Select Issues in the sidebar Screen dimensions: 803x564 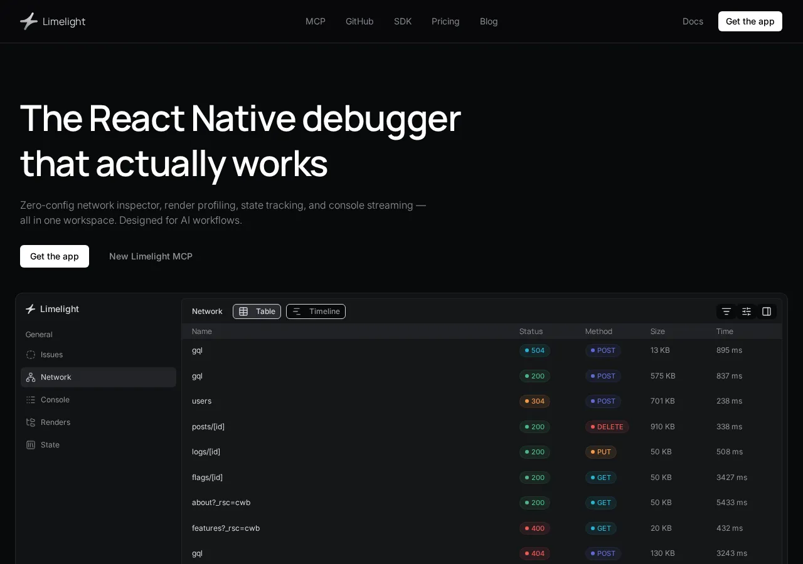51,355
